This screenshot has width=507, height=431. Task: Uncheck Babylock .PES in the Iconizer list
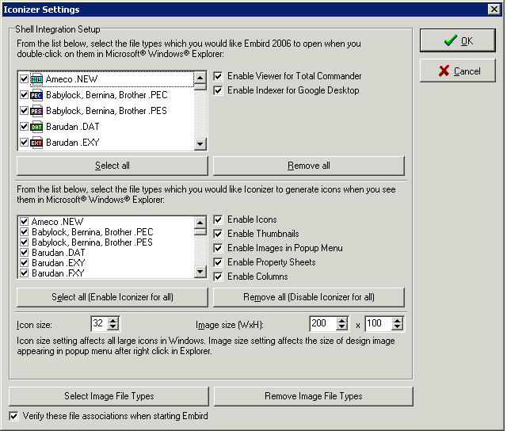point(24,242)
